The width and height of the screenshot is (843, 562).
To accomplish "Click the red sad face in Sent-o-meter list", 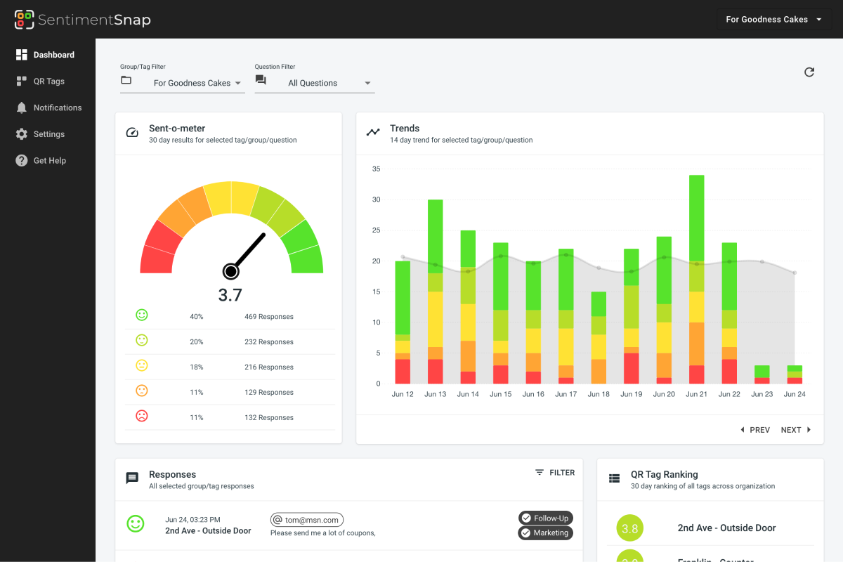I will point(142,417).
